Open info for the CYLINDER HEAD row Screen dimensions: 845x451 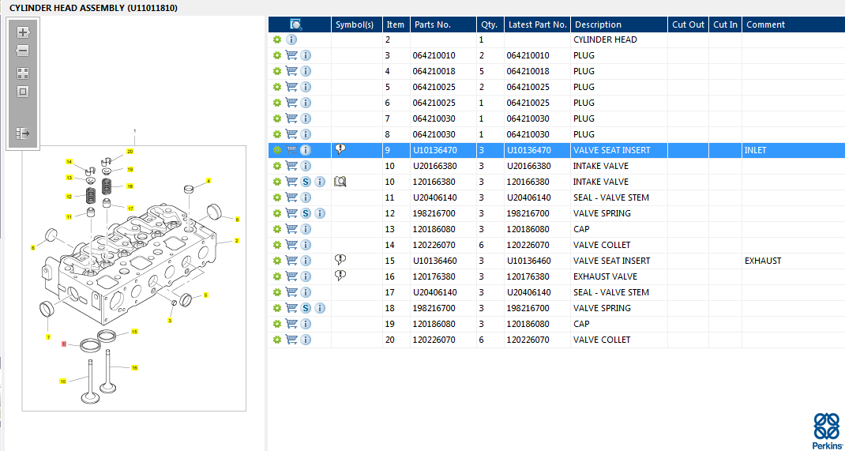click(291, 39)
